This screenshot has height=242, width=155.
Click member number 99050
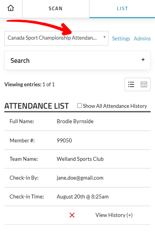coord(64,140)
